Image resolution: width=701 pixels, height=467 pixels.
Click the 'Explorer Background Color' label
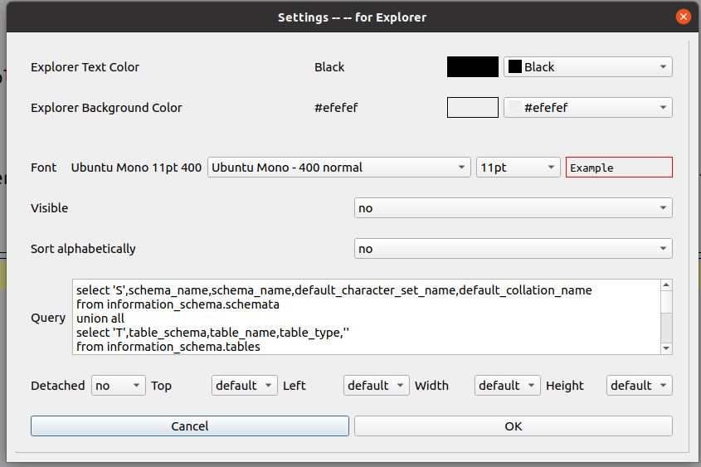[x=106, y=108]
